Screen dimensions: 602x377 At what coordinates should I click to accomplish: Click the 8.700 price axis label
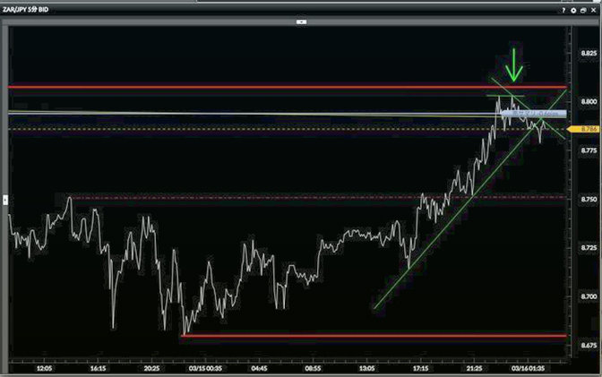(x=588, y=296)
